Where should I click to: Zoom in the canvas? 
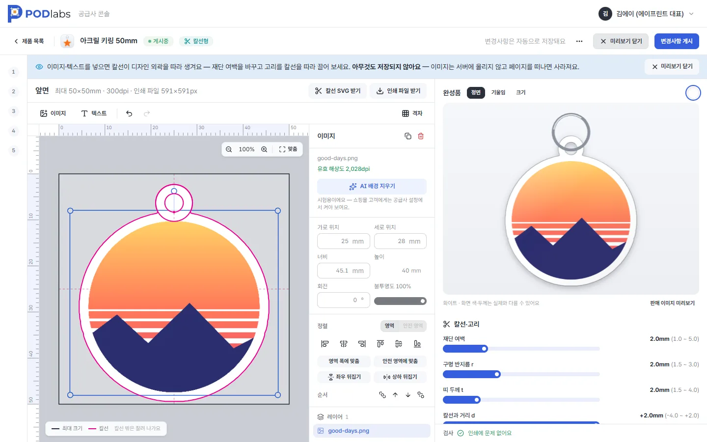click(x=264, y=149)
